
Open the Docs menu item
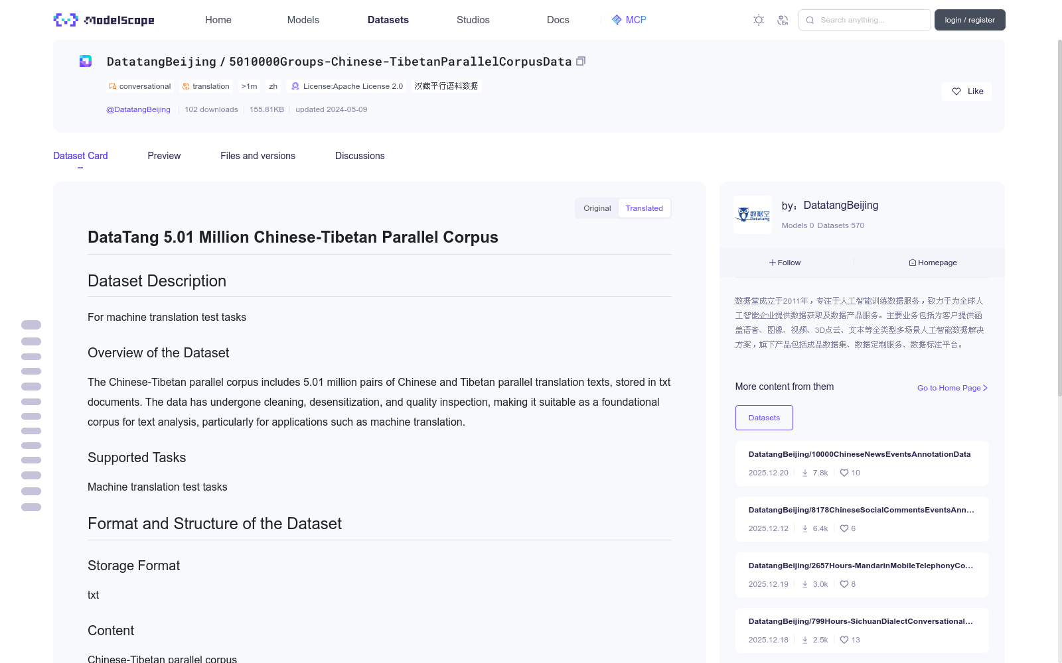[558, 20]
